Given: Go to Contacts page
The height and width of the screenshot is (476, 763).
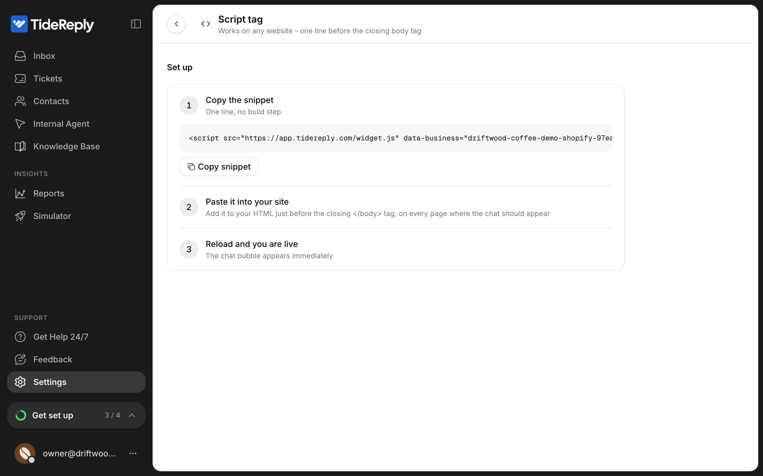Looking at the screenshot, I should tap(76, 101).
